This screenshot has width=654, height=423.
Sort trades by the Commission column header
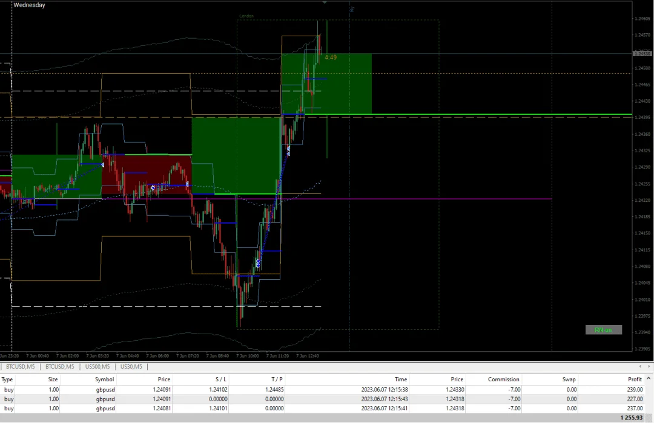pyautogui.click(x=503, y=379)
